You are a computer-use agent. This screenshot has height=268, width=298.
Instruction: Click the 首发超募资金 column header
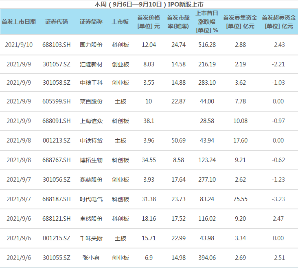tap(278, 22)
